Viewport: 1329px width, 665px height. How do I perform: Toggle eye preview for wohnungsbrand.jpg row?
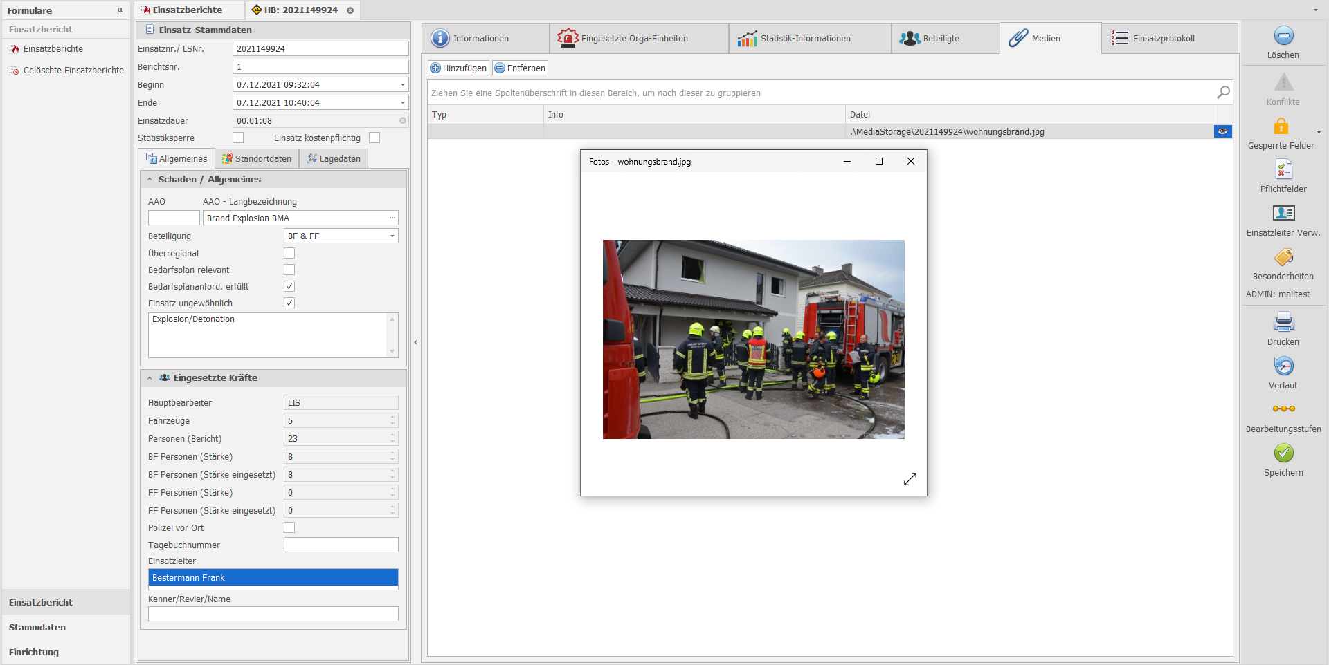[x=1222, y=131]
